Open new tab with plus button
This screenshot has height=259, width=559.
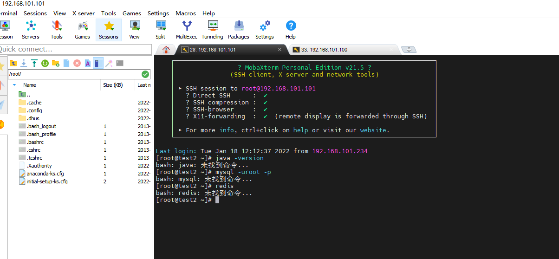409,50
